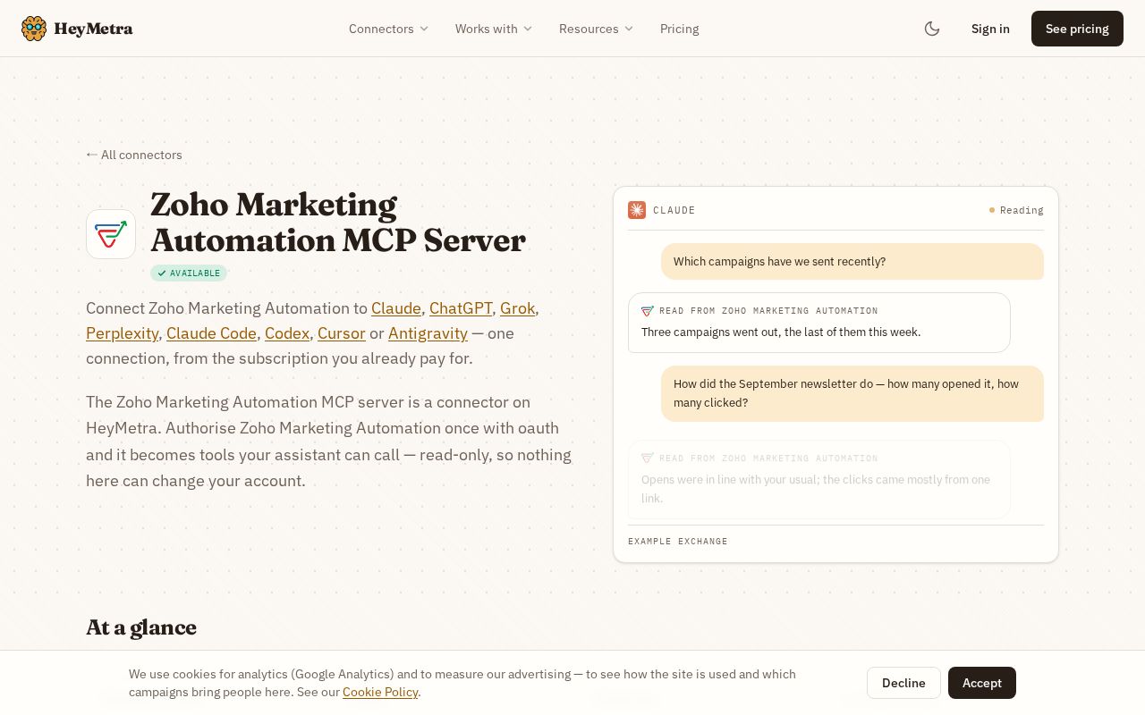This screenshot has width=1145, height=715.
Task: Click the HeyMetra lion logo icon
Action: [x=34, y=29]
